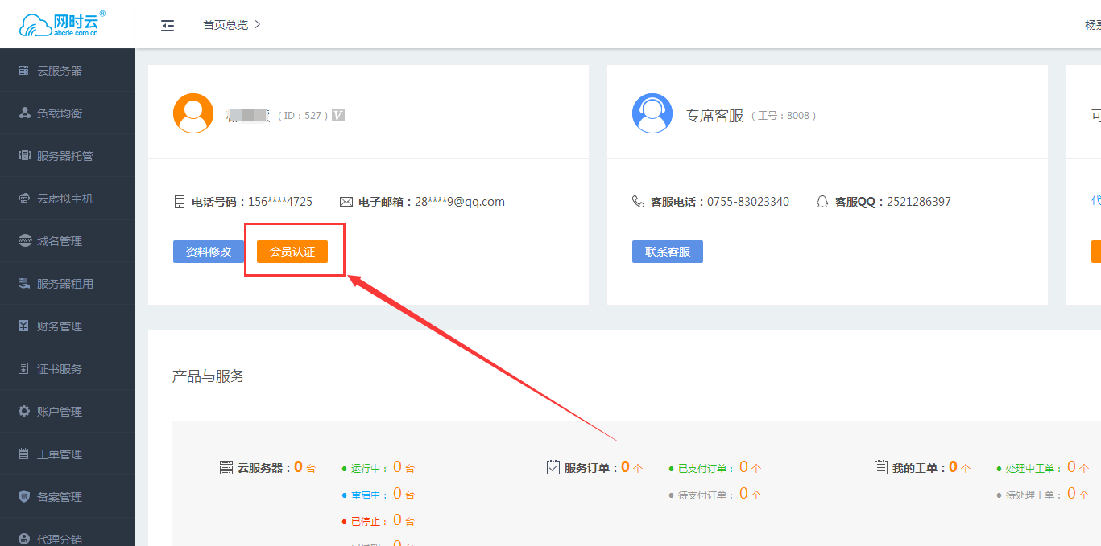Click the QQ bell icon beside 客服QQ
Image resolution: width=1101 pixels, height=546 pixels.
(822, 202)
